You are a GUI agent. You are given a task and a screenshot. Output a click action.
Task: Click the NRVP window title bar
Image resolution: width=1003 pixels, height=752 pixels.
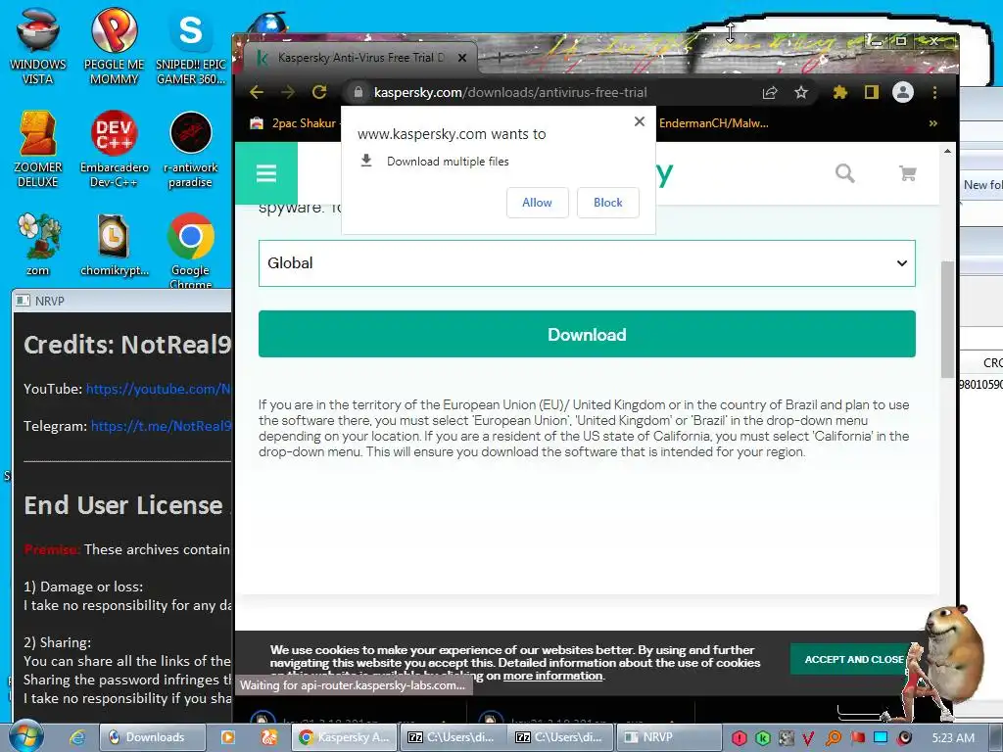coord(122,301)
